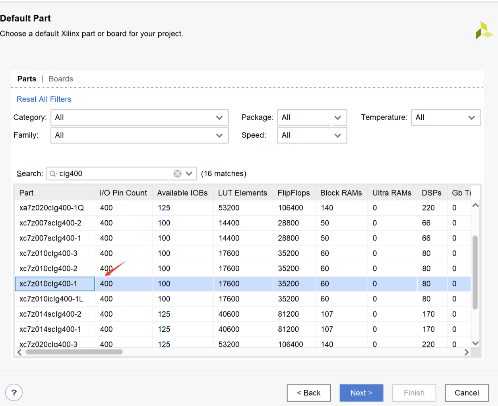This screenshot has width=498, height=406.
Task: Click the horizontal scroll right arrow
Action: (467, 352)
